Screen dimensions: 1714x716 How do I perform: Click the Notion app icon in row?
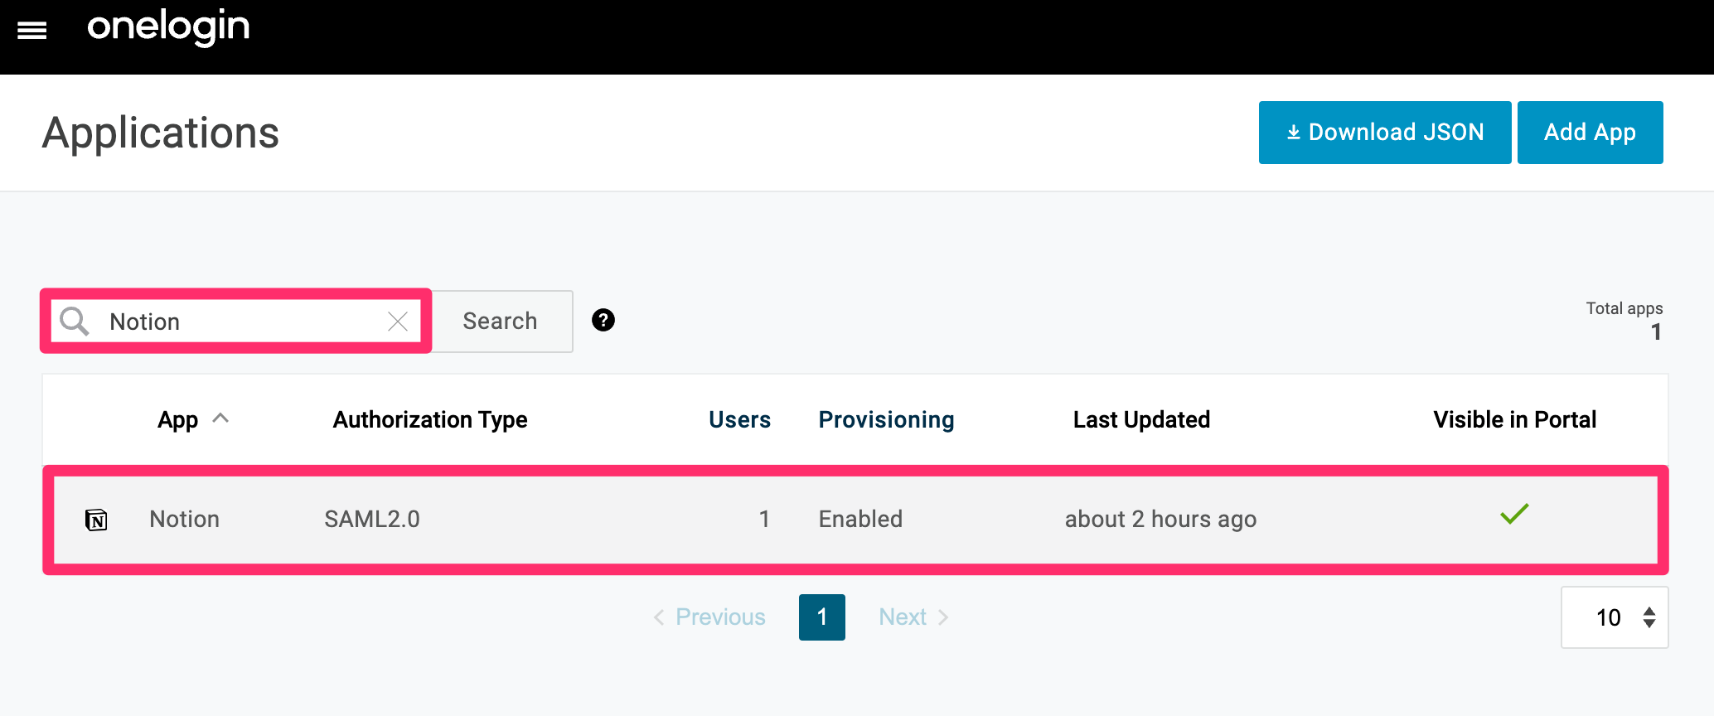[x=96, y=520]
